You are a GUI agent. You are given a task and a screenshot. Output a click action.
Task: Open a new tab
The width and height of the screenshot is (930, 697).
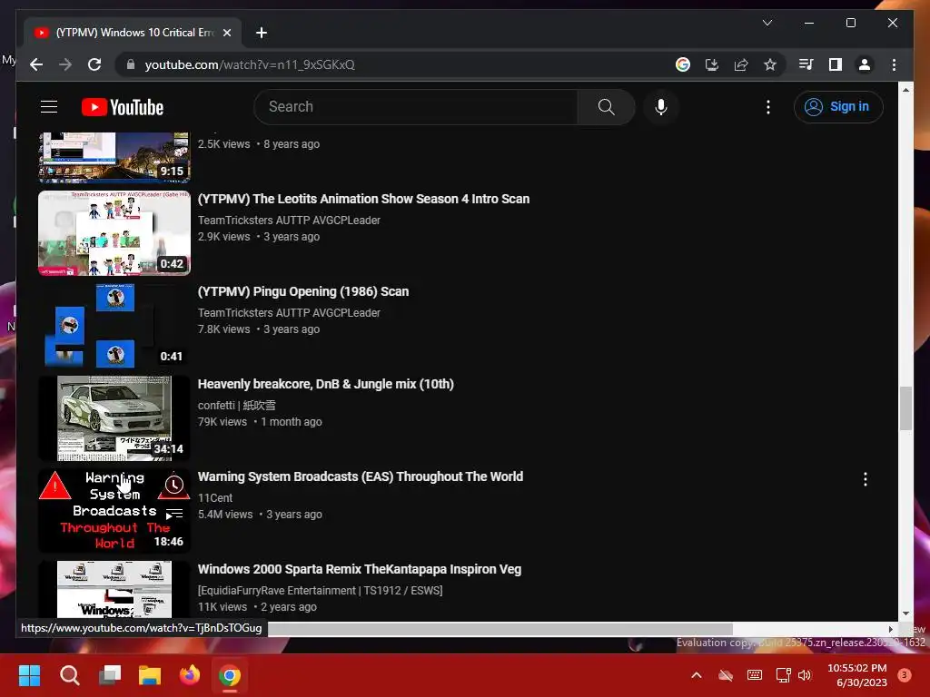pos(262,33)
